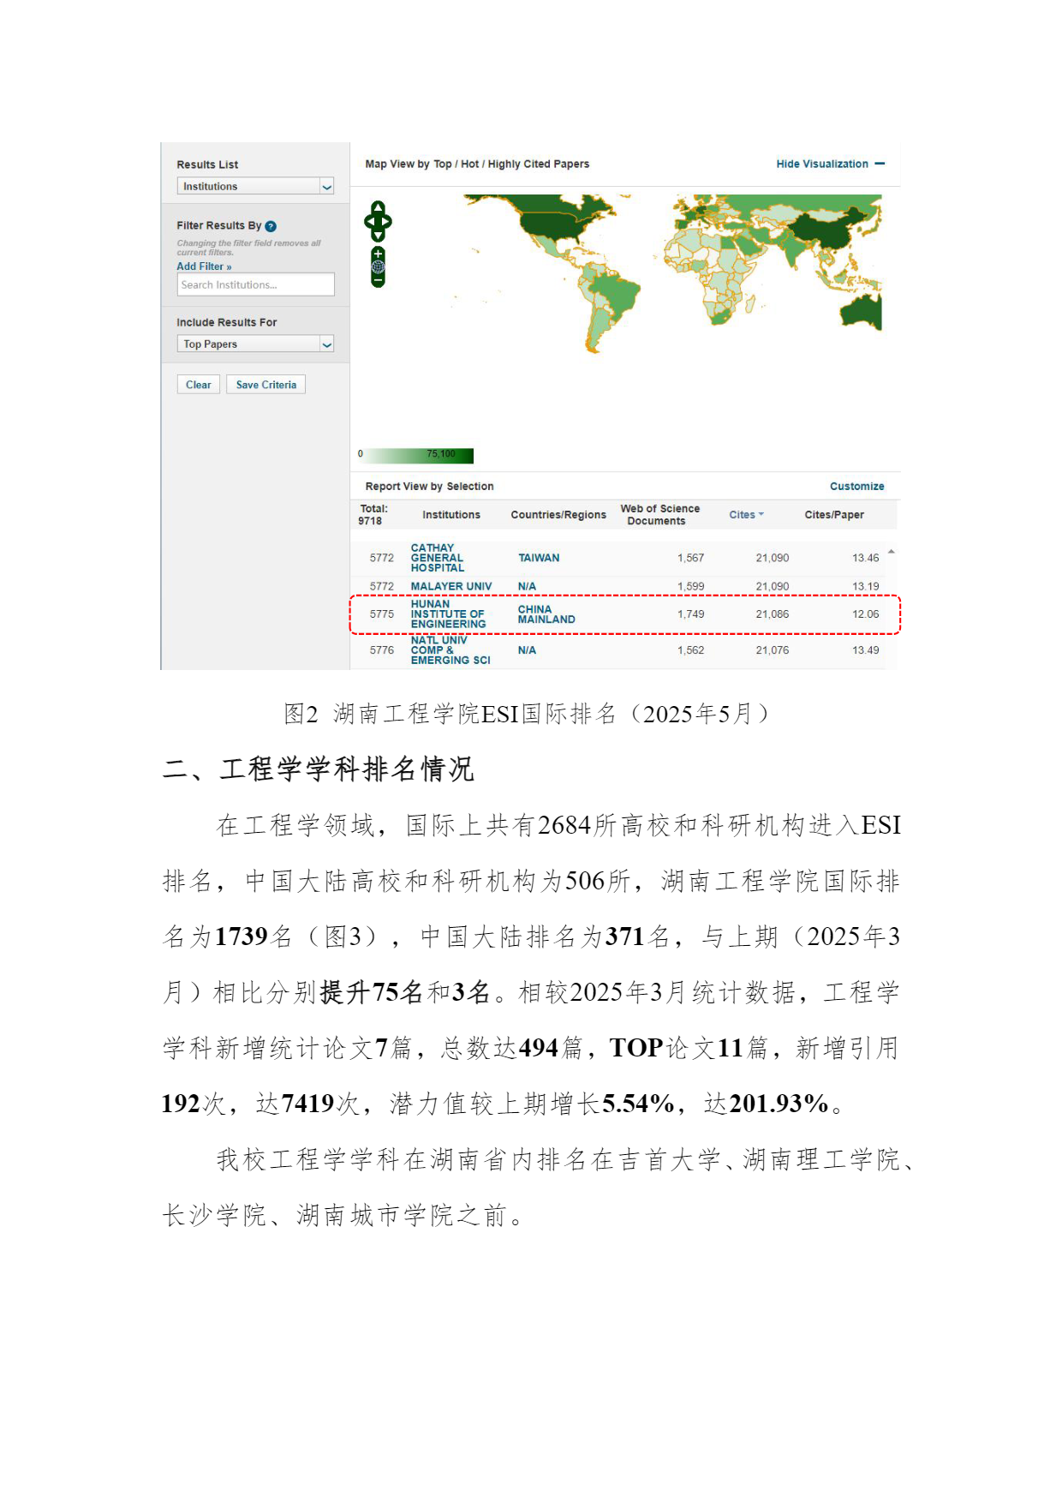
Task: Click the Add Filter link
Action: pos(204,266)
